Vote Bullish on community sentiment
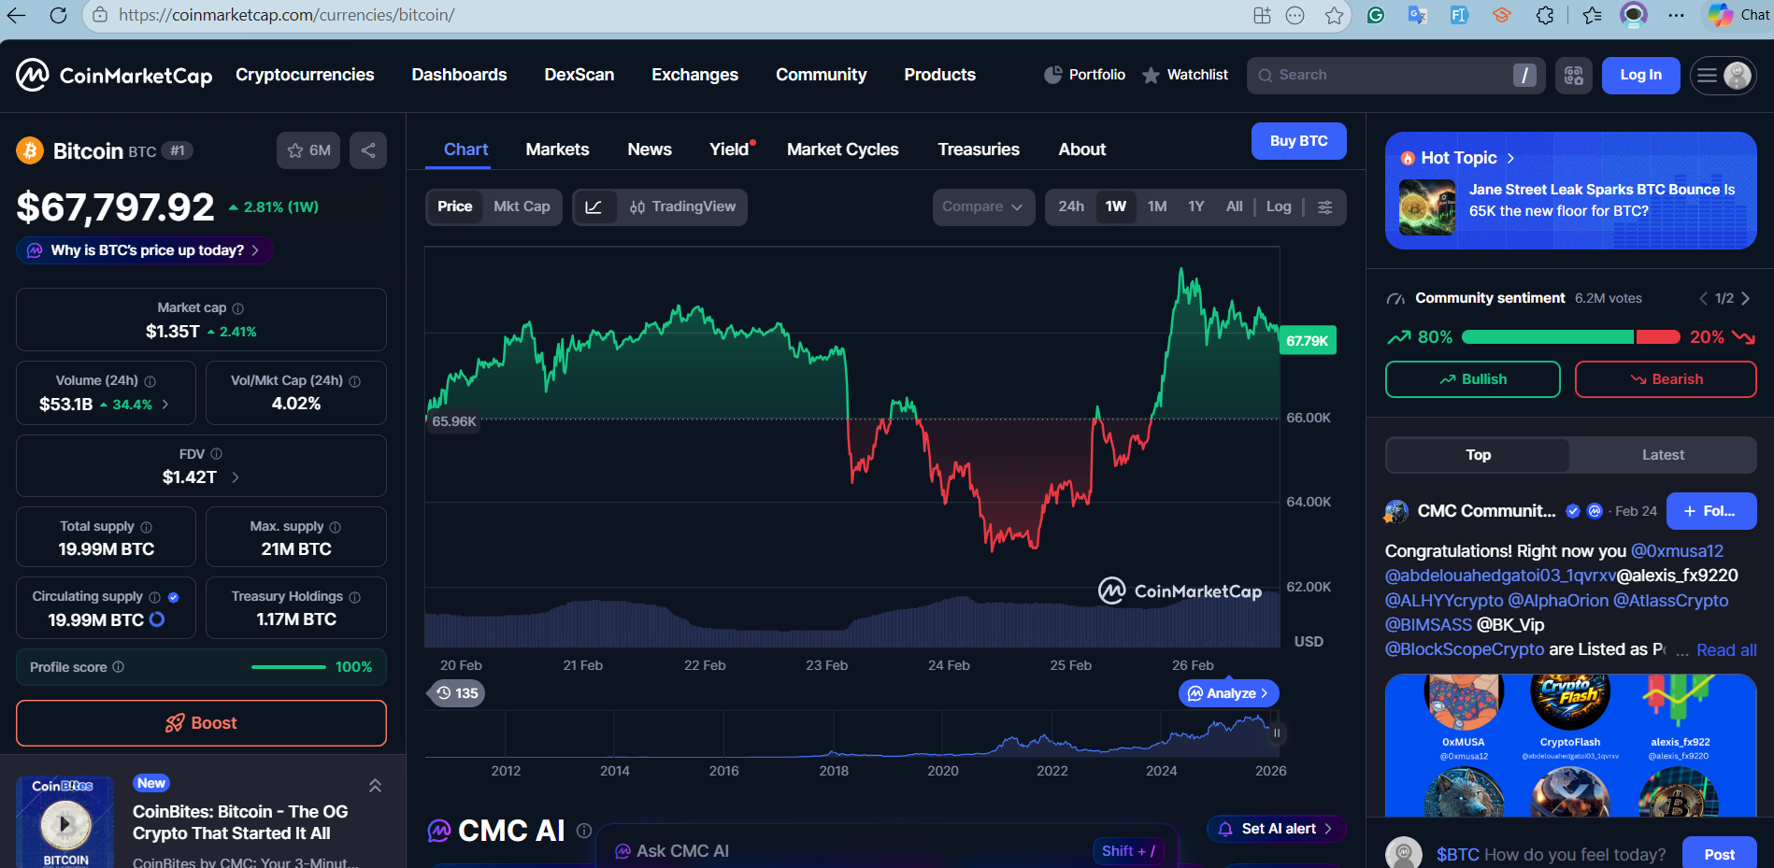Image resolution: width=1774 pixels, height=868 pixels. pyautogui.click(x=1472, y=379)
